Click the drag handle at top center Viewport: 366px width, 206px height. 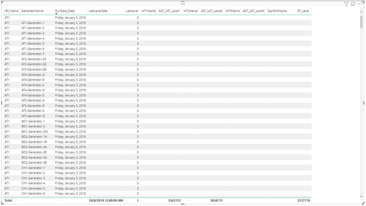(183, 3)
